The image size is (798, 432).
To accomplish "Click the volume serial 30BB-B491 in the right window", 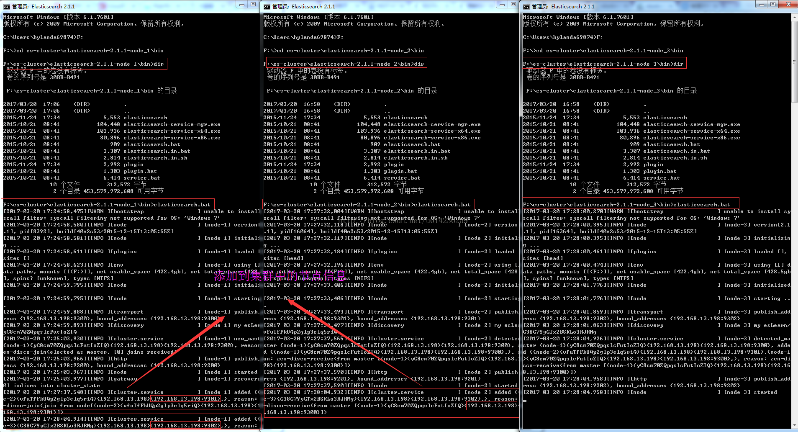I will 585,77.
